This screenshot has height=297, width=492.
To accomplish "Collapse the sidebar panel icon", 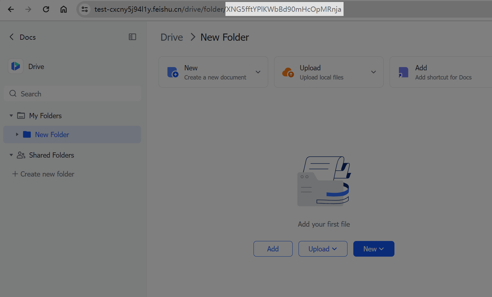I will click(x=132, y=37).
